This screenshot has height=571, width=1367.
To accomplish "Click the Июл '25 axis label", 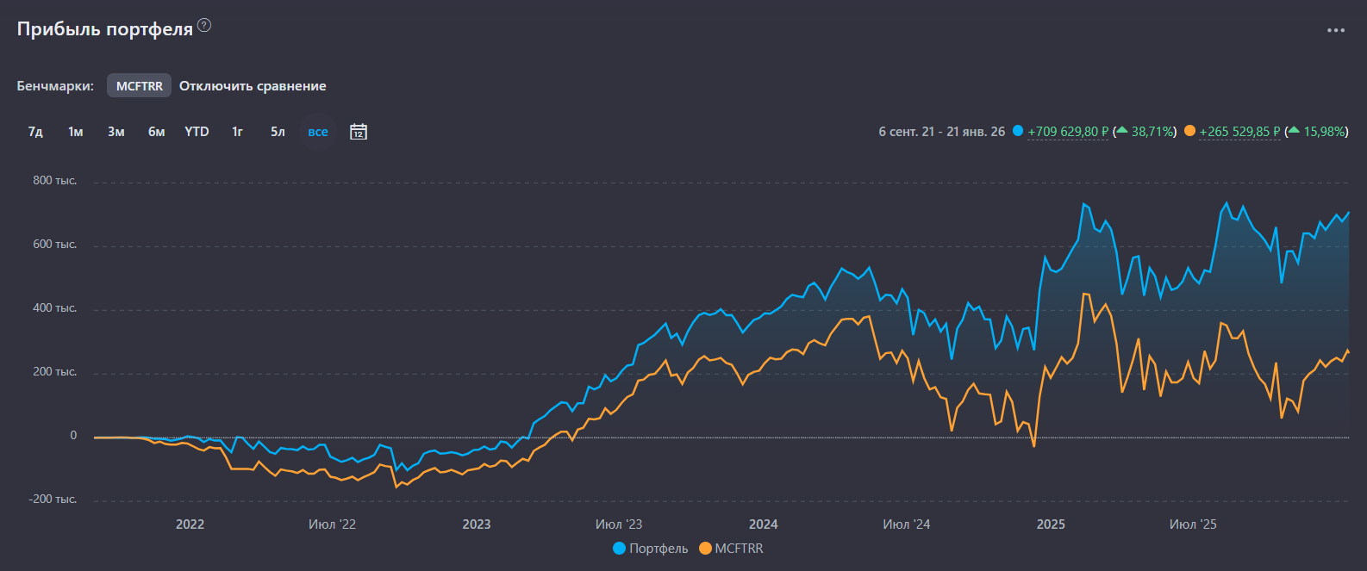I will pos(1193,524).
